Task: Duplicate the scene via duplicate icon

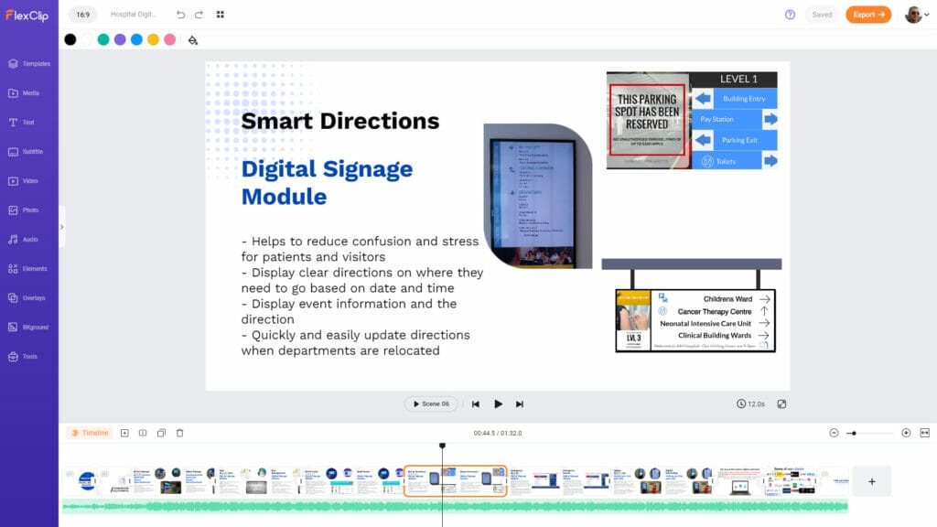Action: coord(161,432)
